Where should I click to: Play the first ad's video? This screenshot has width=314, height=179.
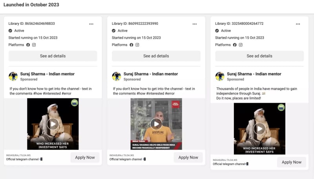(x=53, y=124)
